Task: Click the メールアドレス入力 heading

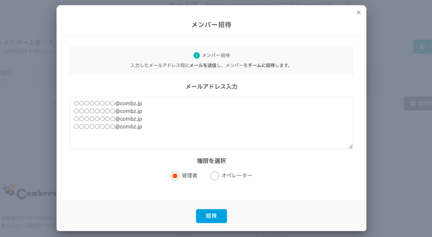Action: pyautogui.click(x=211, y=86)
